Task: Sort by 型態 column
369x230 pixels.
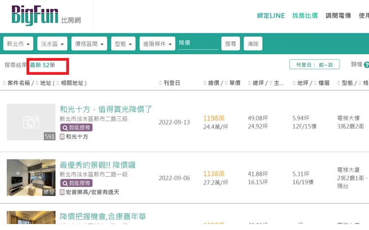Action: click(x=345, y=83)
